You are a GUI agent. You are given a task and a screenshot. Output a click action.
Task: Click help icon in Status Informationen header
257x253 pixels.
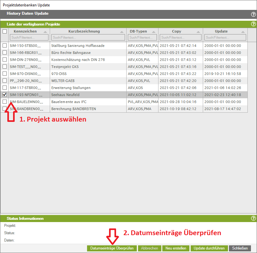[253, 219]
